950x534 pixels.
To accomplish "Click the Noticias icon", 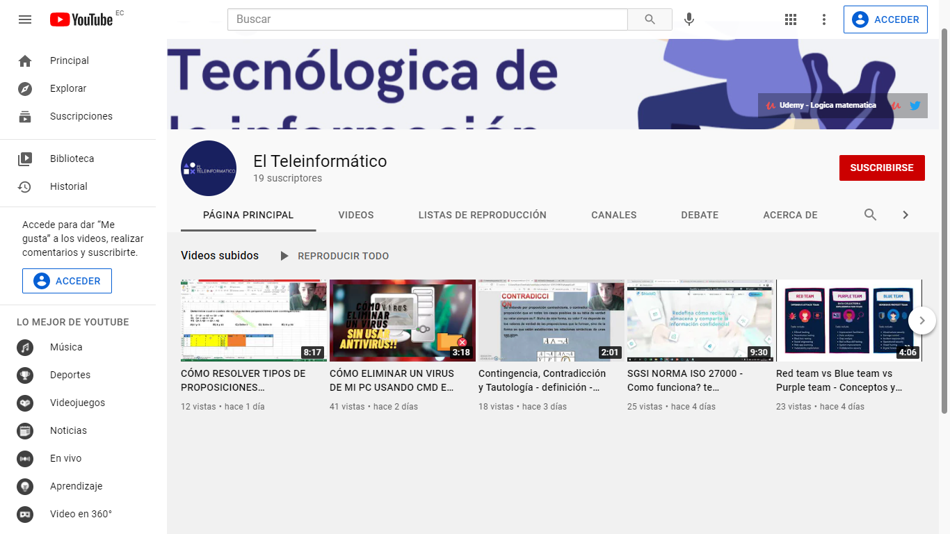I will pyautogui.click(x=25, y=431).
